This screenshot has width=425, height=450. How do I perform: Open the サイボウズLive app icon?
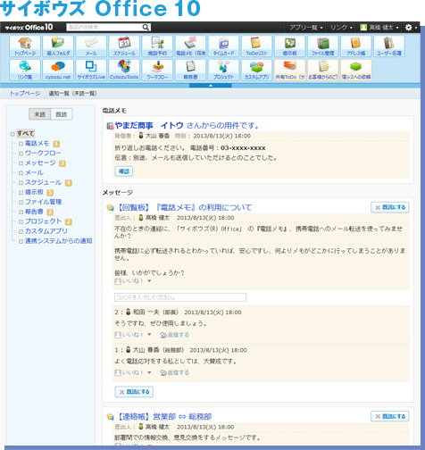point(91,70)
